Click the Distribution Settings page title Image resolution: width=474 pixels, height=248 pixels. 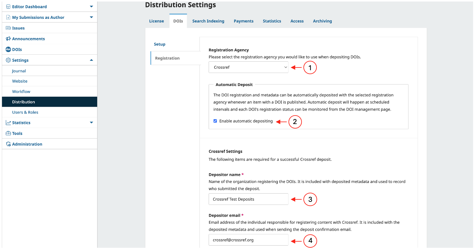click(180, 5)
